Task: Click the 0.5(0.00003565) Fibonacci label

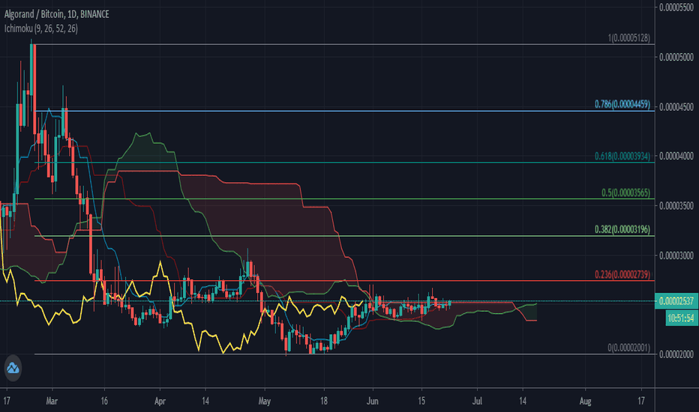Action: [x=626, y=193]
